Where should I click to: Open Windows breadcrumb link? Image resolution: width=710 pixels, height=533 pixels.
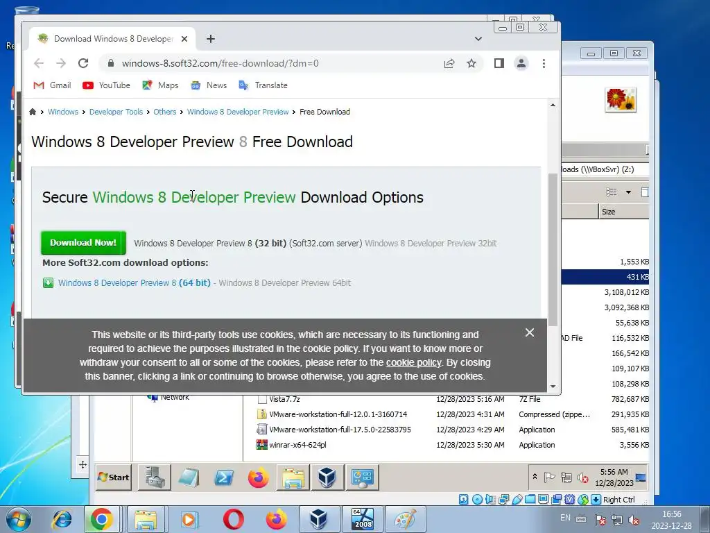click(x=63, y=112)
